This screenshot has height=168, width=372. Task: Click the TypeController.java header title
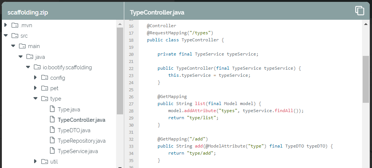pos(157,12)
